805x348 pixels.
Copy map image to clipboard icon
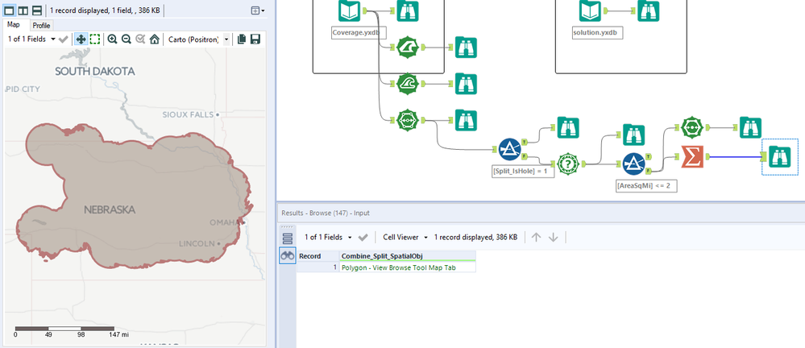click(x=242, y=39)
